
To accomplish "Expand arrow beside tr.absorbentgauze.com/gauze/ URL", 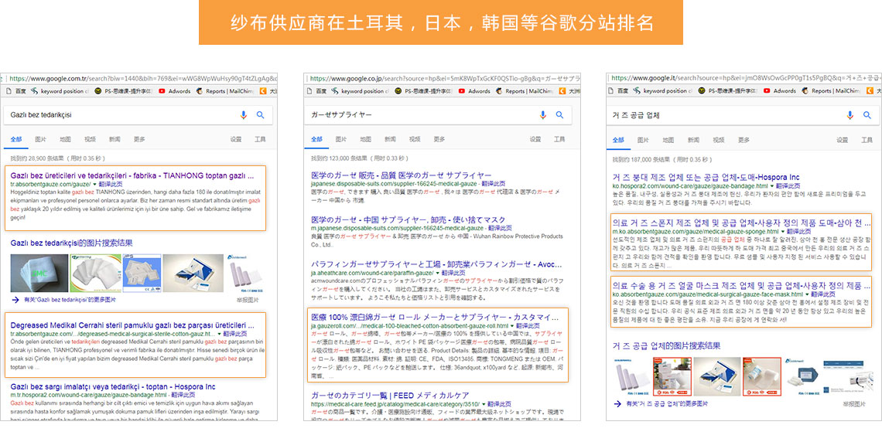I will click(x=95, y=185).
